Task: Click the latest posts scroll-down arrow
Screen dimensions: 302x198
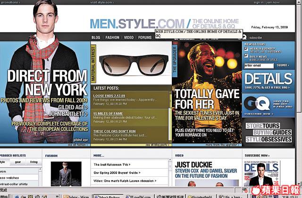Action: (x=170, y=141)
